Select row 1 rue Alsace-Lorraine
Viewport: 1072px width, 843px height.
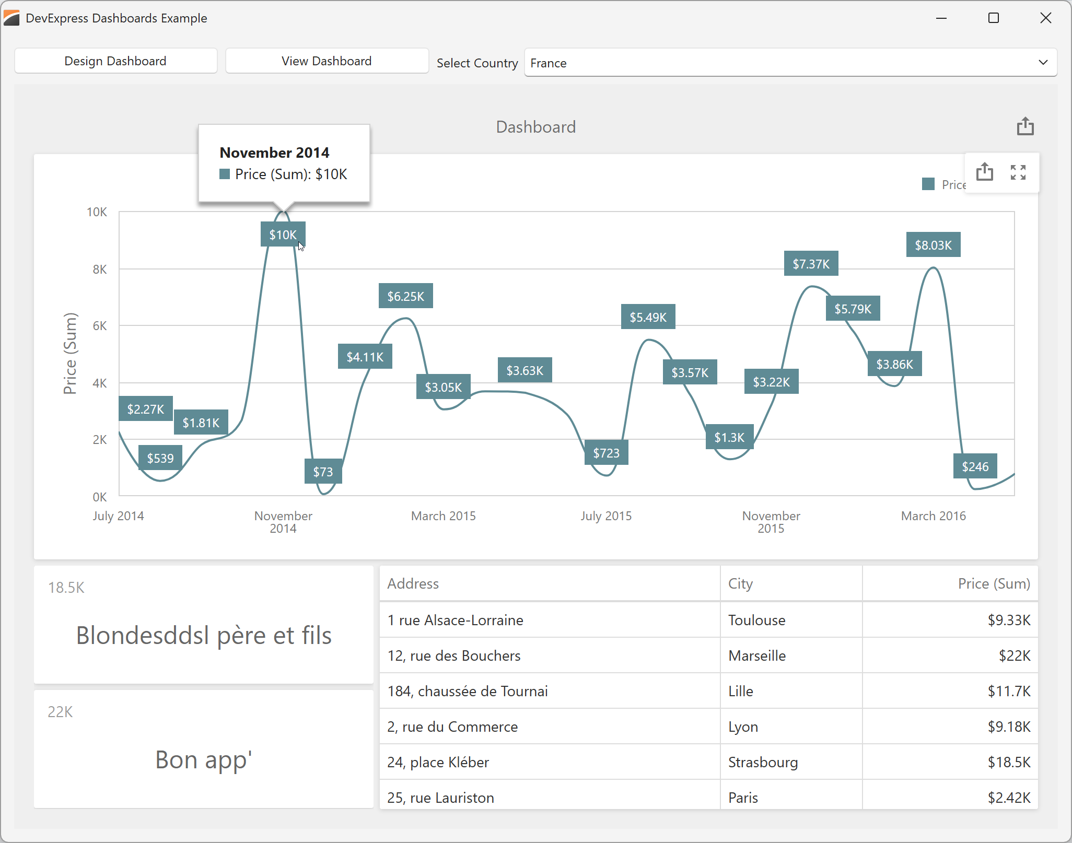709,620
